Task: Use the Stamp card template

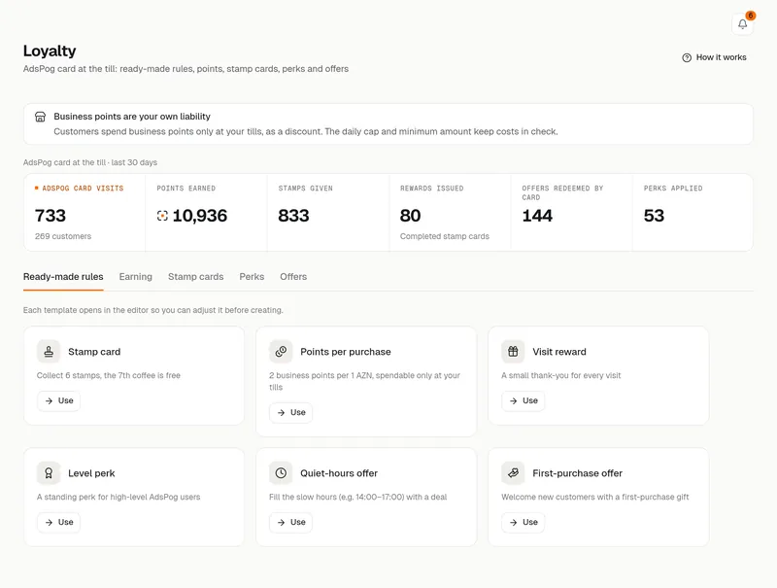Action: [x=58, y=400]
